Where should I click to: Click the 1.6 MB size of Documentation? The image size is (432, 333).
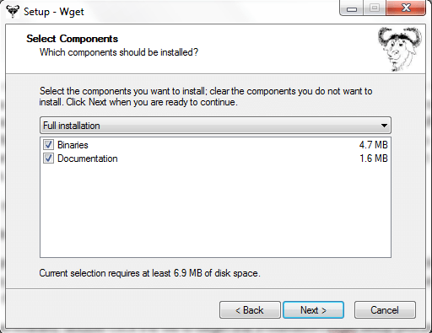pyautogui.click(x=374, y=158)
